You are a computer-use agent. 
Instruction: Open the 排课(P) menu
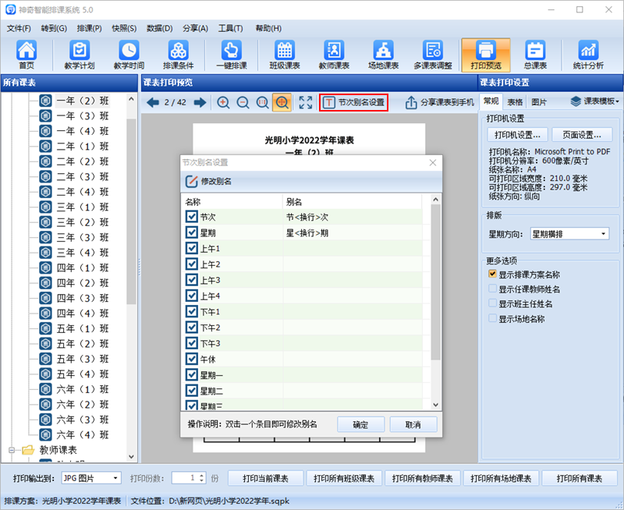89,28
